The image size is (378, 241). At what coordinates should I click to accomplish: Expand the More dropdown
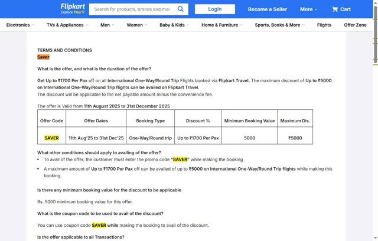click(308, 9)
